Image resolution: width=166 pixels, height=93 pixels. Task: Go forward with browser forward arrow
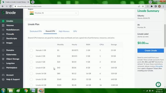tap(6, 6)
